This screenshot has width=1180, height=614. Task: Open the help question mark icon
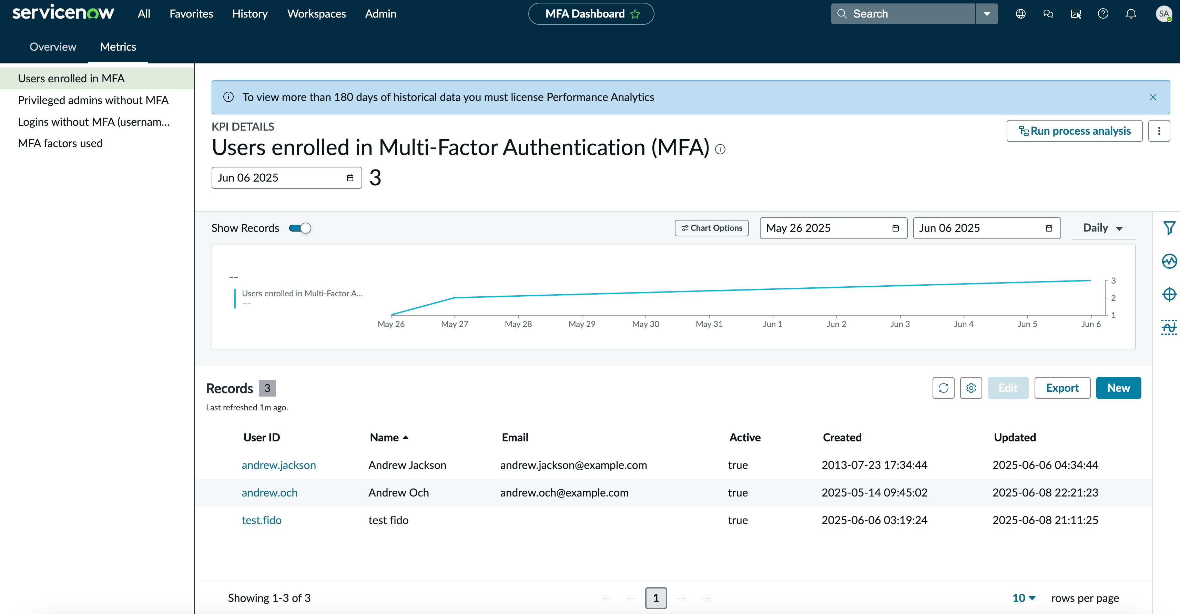pyautogui.click(x=1103, y=14)
